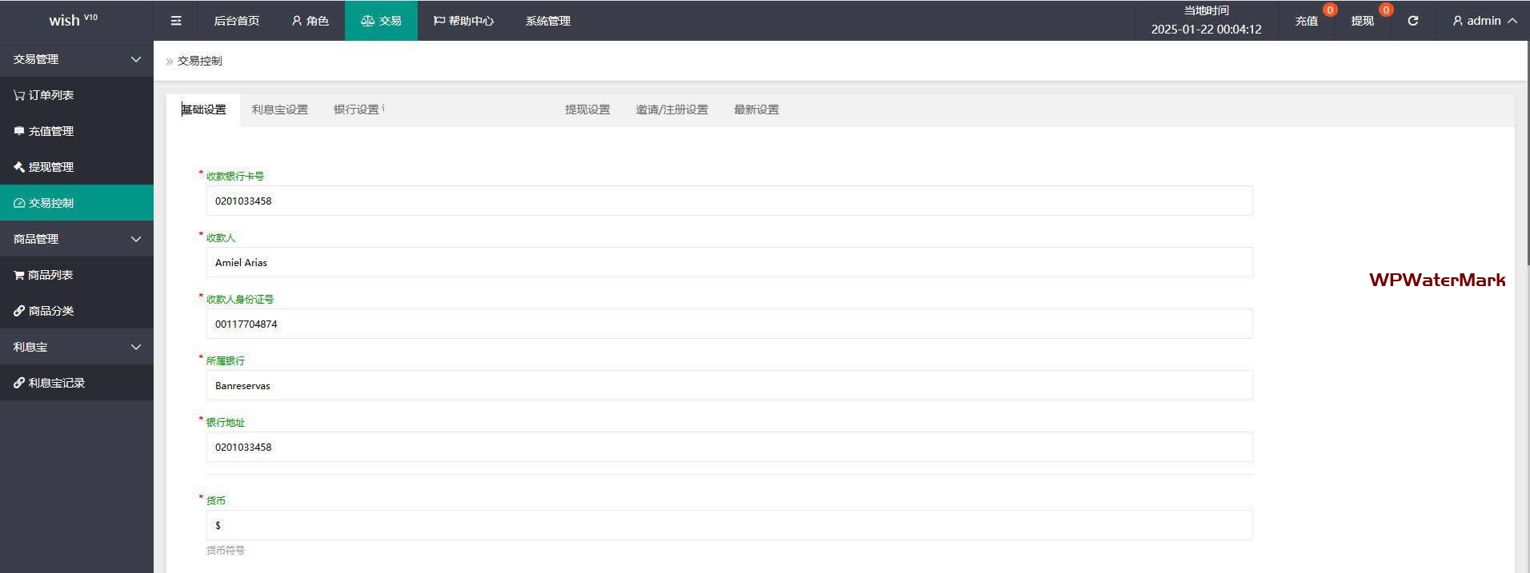Open 帮助中心 in the top navigation

coord(463,21)
